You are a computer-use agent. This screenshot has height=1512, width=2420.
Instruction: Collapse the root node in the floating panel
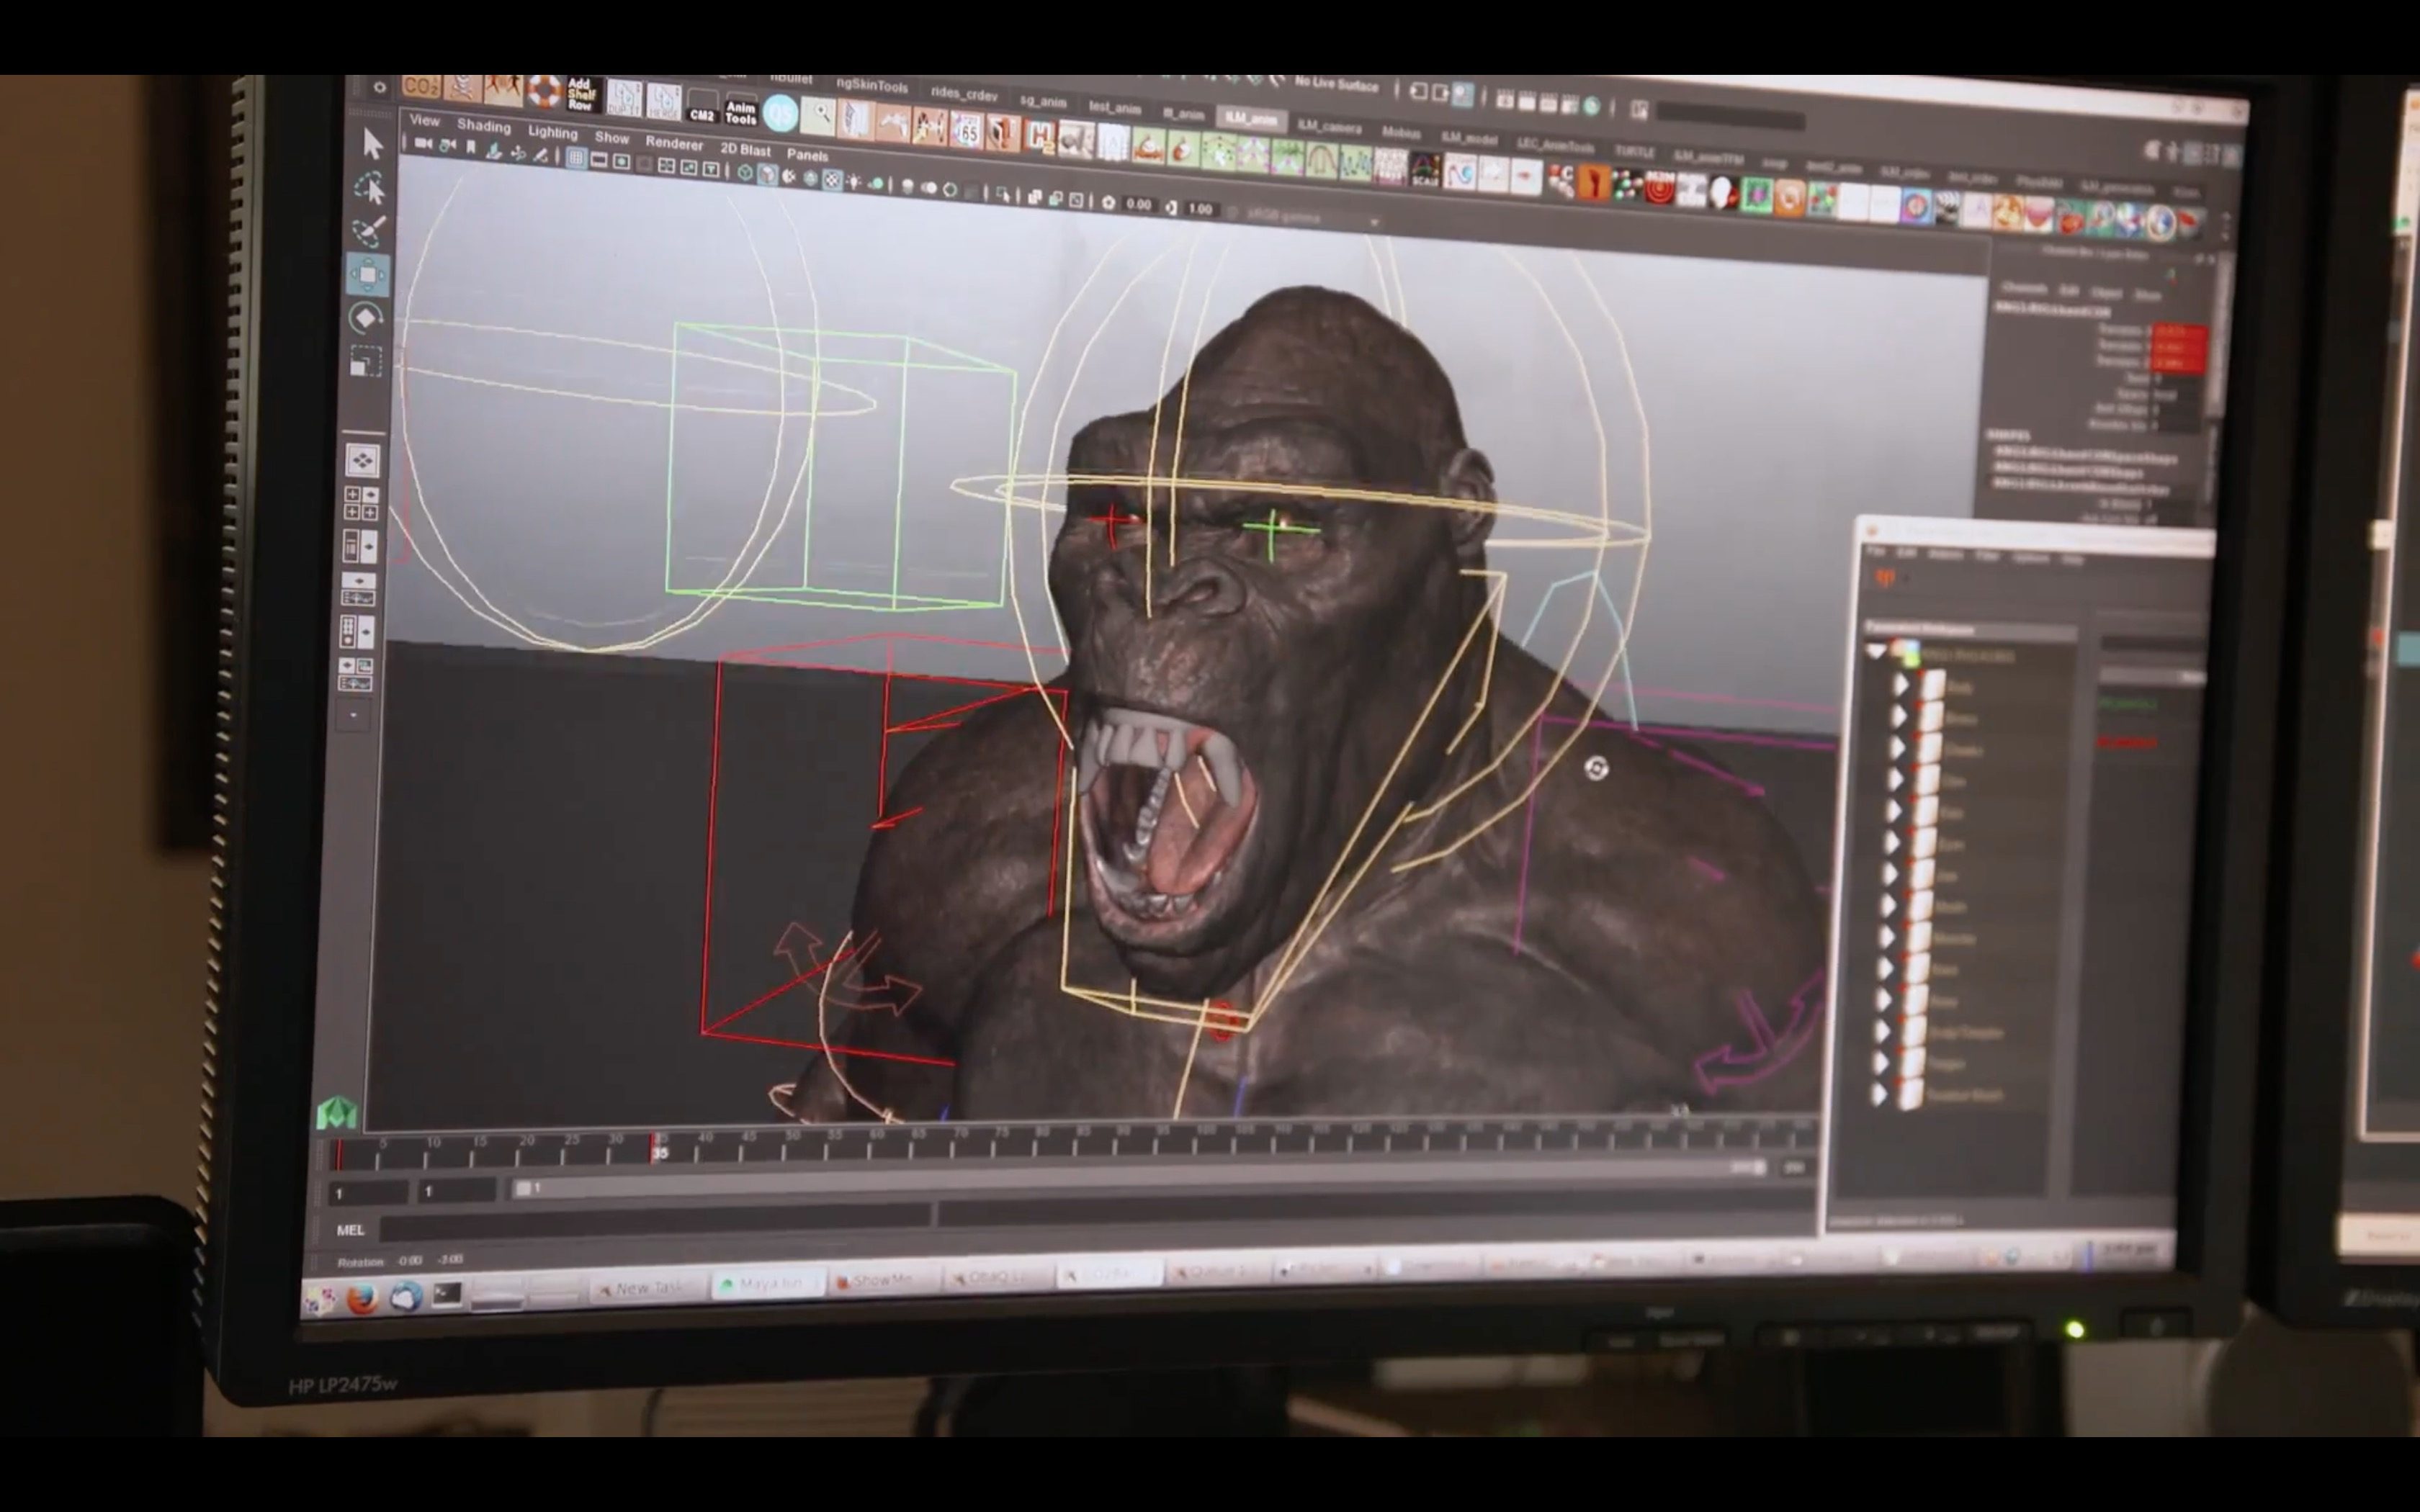point(1876,651)
